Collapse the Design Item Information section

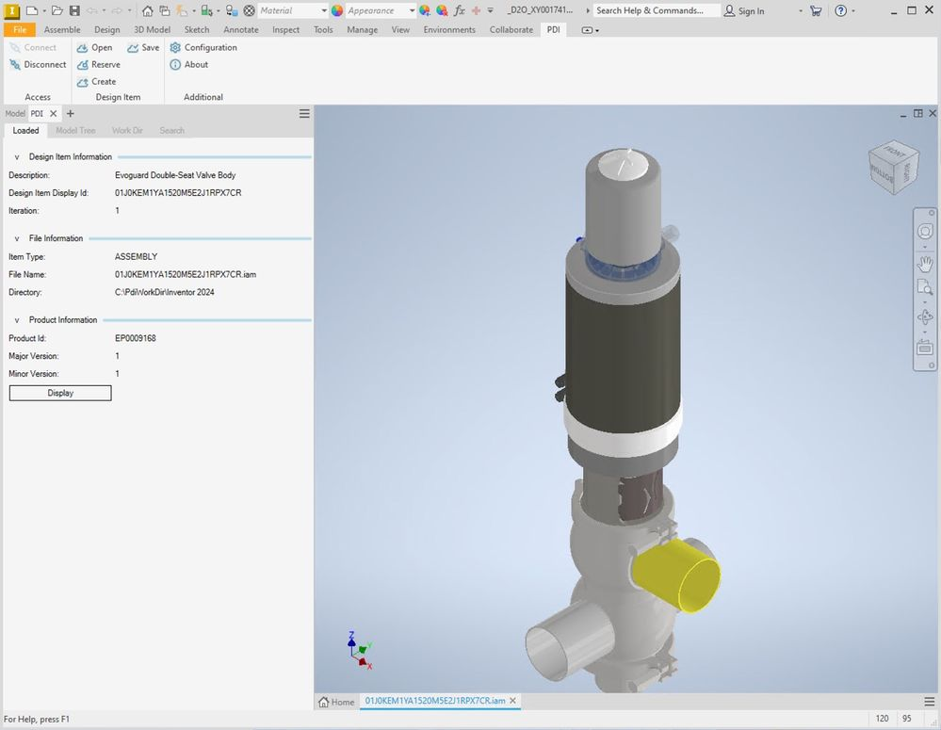pos(17,157)
